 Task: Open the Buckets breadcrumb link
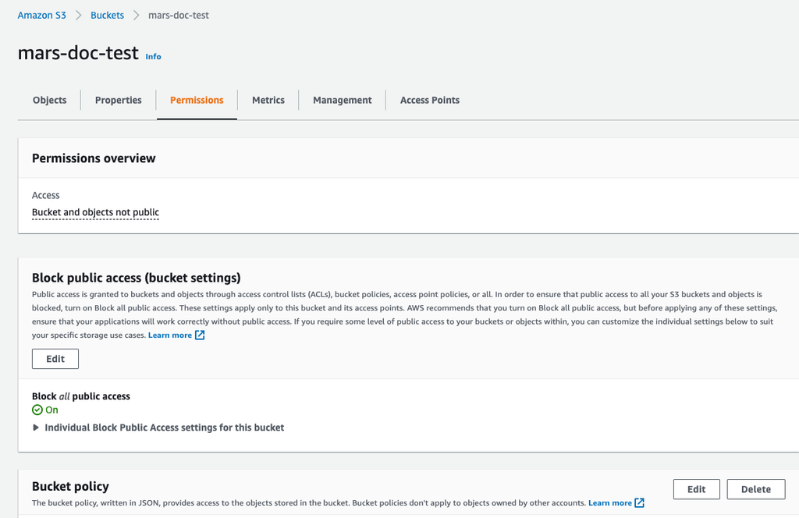point(107,15)
